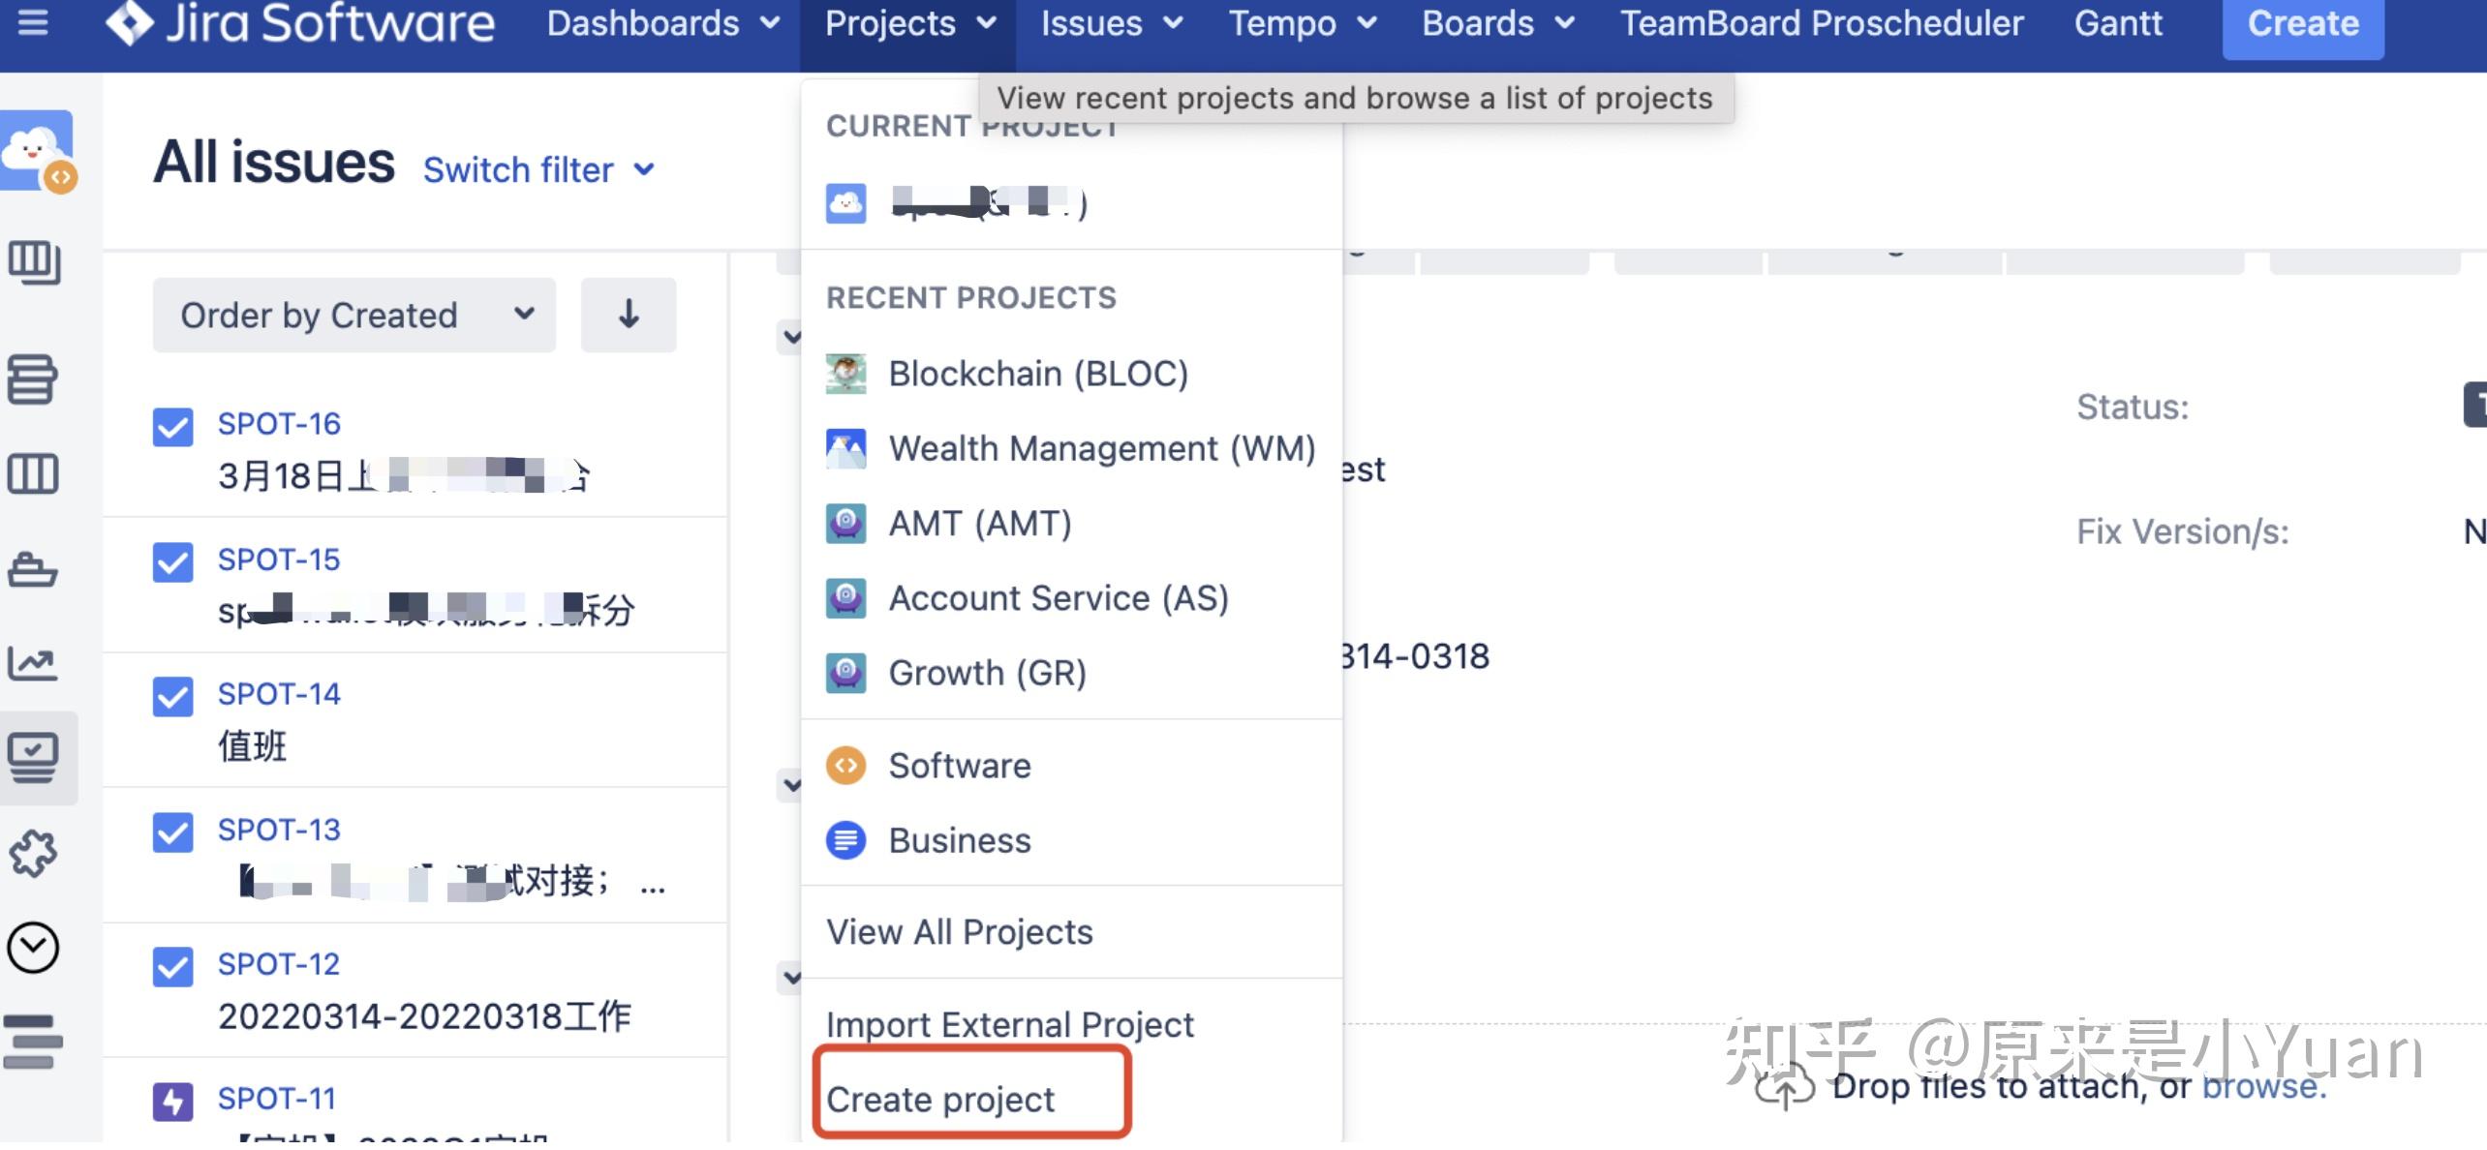Click the Blockchain (BLOC) project avatar
The height and width of the screenshot is (1150, 2487).
(x=845, y=374)
